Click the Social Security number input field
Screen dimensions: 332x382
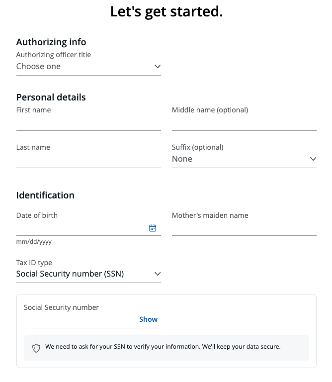(80, 320)
